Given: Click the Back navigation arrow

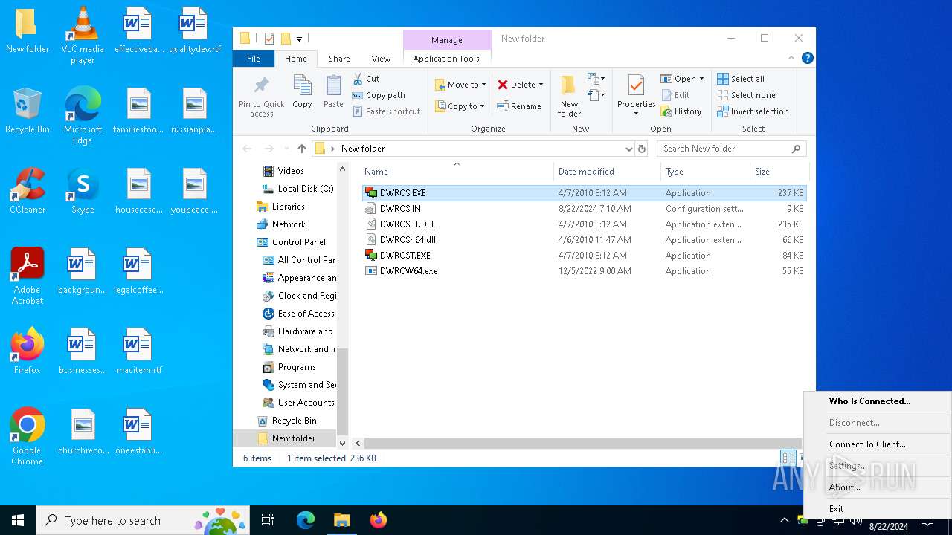Looking at the screenshot, I should [x=248, y=149].
